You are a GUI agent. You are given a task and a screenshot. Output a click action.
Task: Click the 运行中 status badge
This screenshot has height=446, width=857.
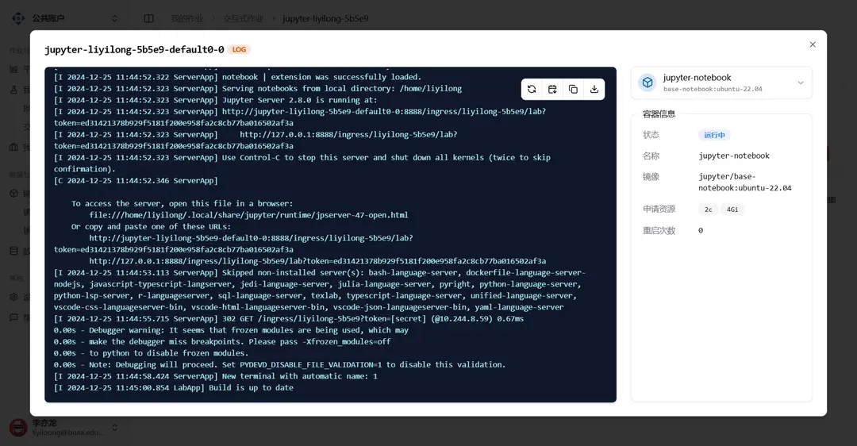[714, 135]
